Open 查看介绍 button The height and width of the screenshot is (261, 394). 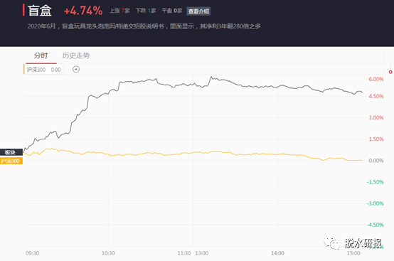coord(198,11)
